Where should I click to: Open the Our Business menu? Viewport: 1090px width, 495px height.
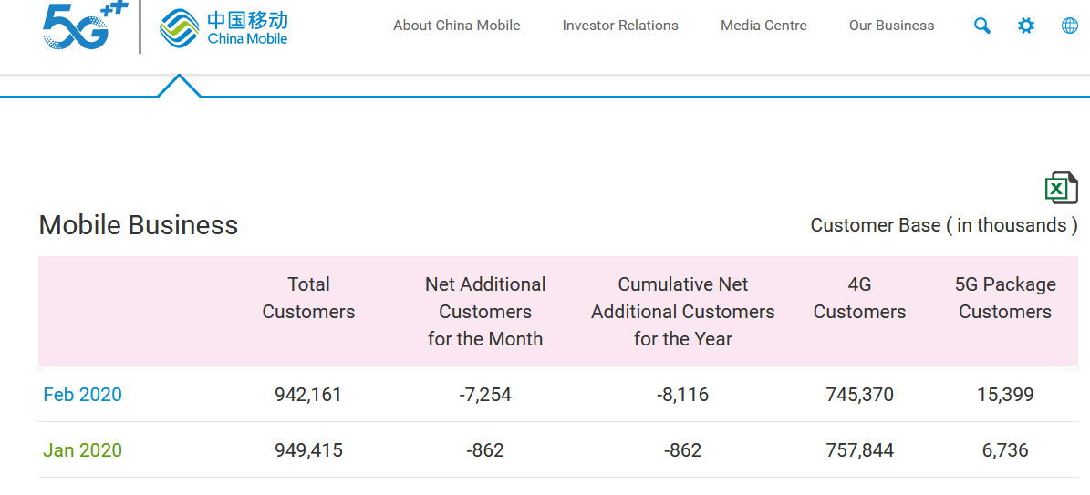891,26
